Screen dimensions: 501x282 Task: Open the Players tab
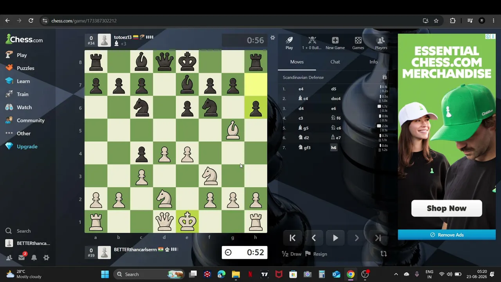tap(381, 43)
